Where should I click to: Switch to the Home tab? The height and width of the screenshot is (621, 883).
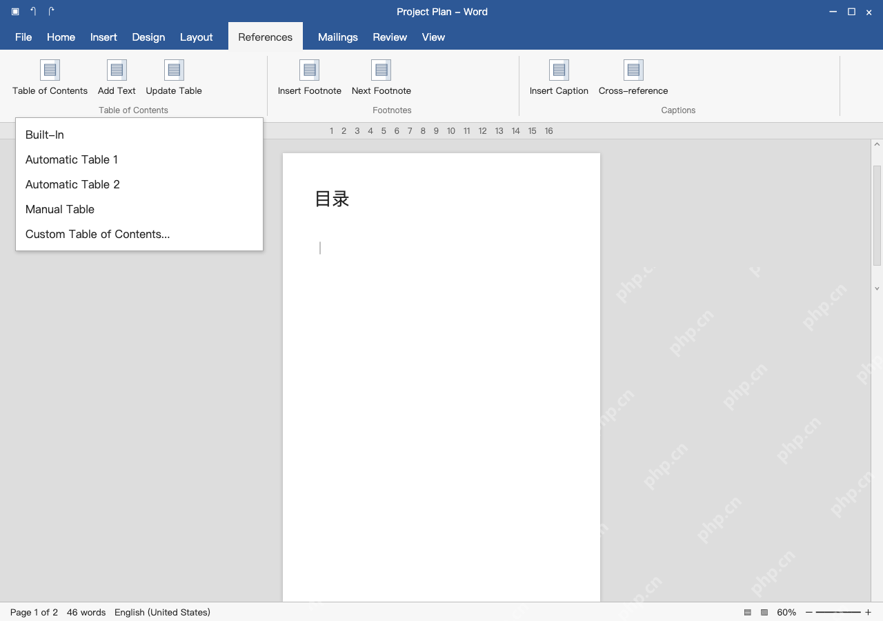61,37
